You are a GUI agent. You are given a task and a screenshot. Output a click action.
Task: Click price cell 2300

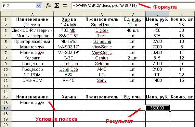(x=157, y=64)
